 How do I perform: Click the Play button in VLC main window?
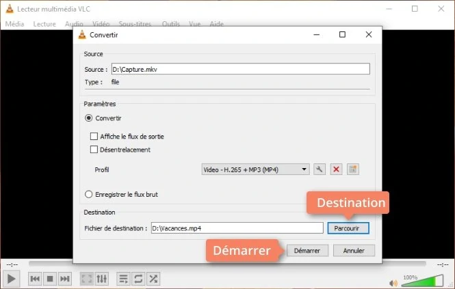(11, 279)
